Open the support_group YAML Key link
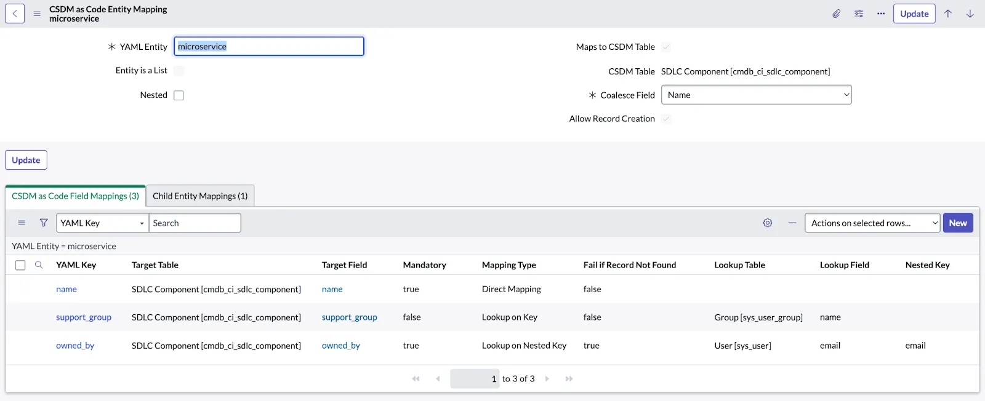 click(84, 317)
